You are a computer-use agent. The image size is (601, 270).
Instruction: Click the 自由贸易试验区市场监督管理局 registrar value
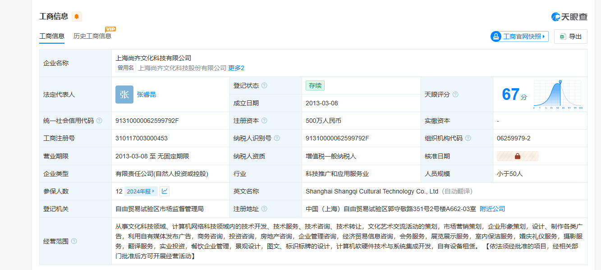click(x=160, y=209)
